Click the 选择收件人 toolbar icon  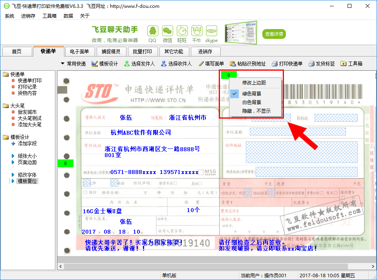[176, 64]
